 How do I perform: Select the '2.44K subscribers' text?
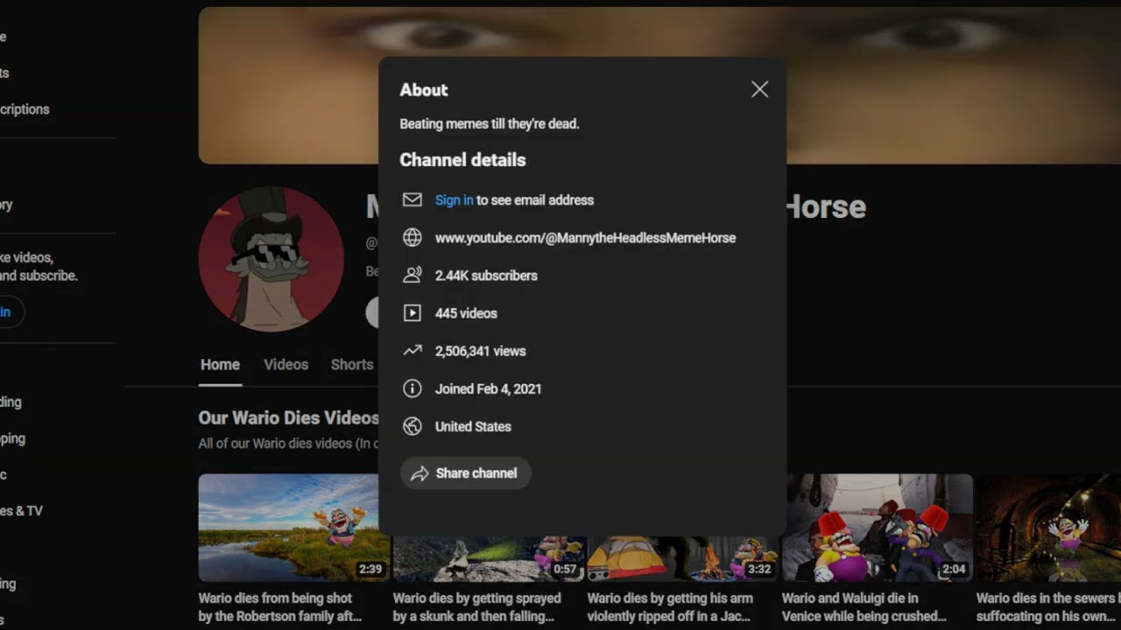pos(486,276)
